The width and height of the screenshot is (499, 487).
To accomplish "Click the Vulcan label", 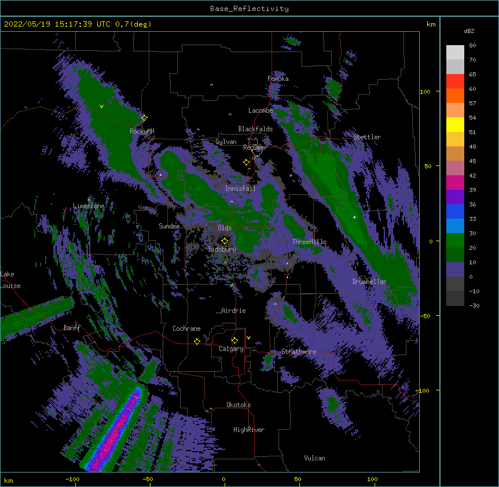I will click(x=314, y=458).
